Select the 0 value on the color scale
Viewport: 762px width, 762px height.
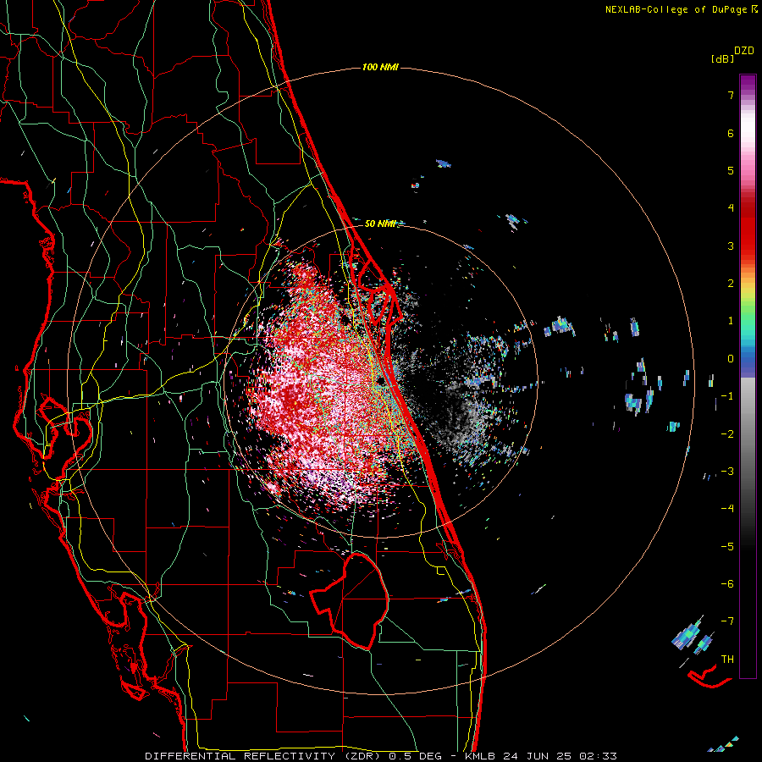[x=731, y=359]
